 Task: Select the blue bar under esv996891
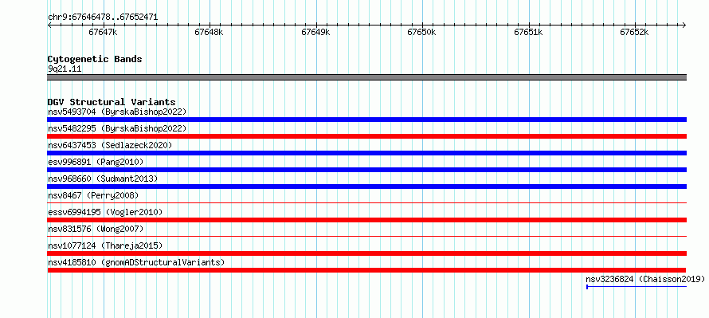click(x=366, y=170)
